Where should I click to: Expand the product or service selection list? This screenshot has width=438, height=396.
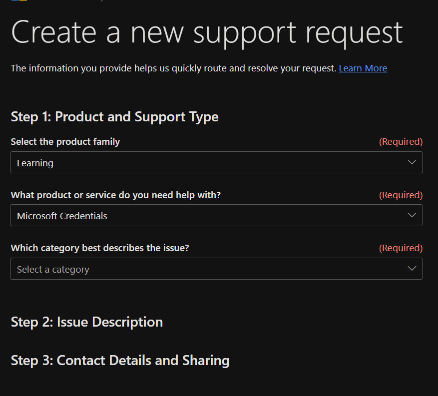[x=216, y=215]
